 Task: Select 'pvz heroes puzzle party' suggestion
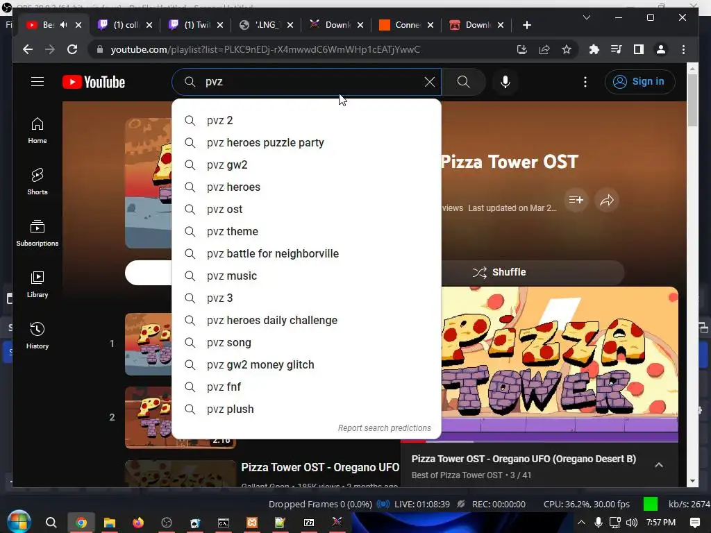306,143
